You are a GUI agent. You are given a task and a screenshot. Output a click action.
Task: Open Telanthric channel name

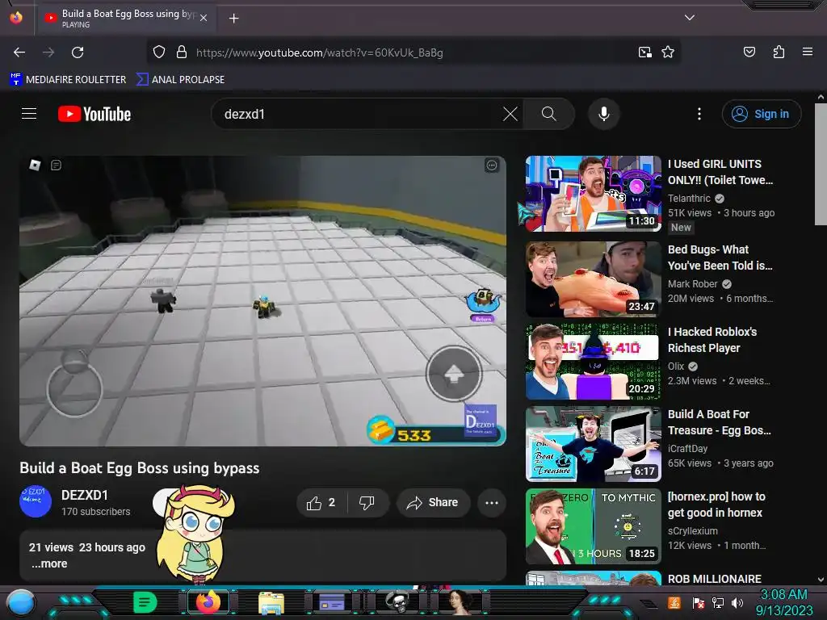690,199
